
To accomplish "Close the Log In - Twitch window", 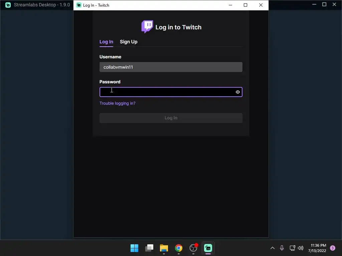I will tap(261, 5).
